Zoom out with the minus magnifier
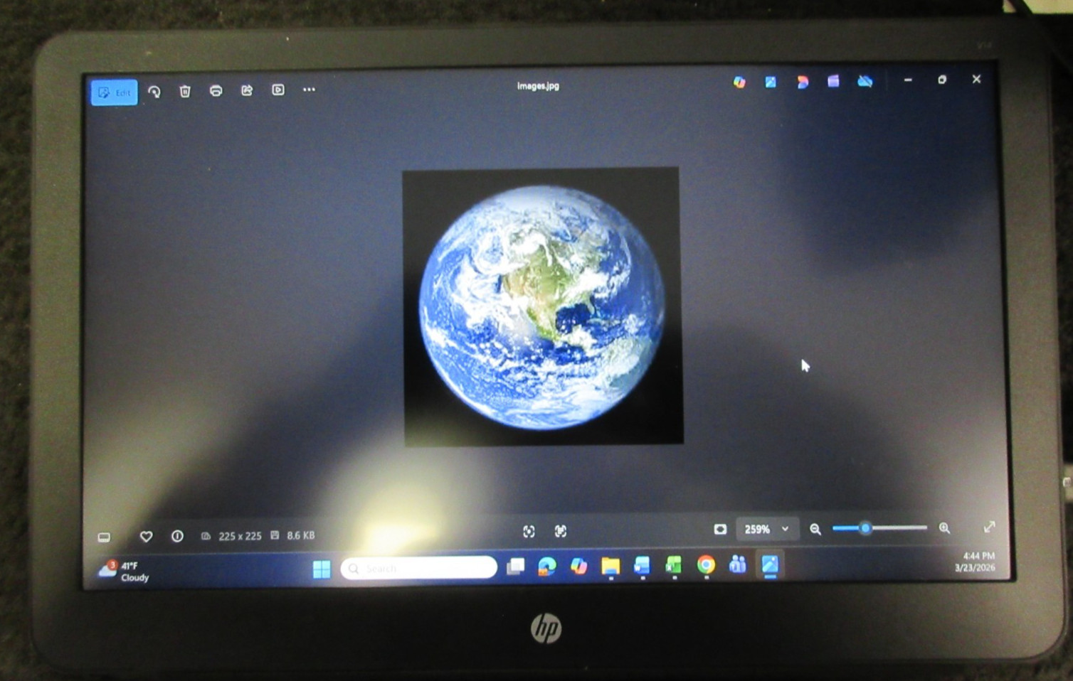 [x=815, y=529]
